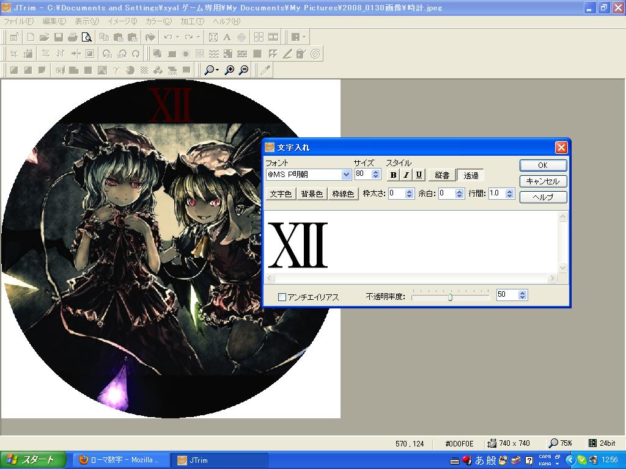The image size is (626, 469).
Task: Click the wave effect icon
Action: tap(214, 54)
